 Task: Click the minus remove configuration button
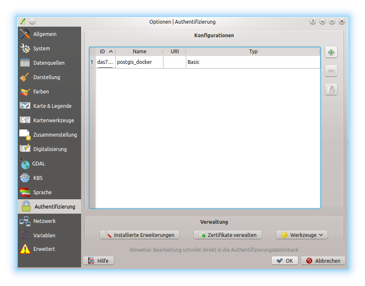tap(331, 71)
